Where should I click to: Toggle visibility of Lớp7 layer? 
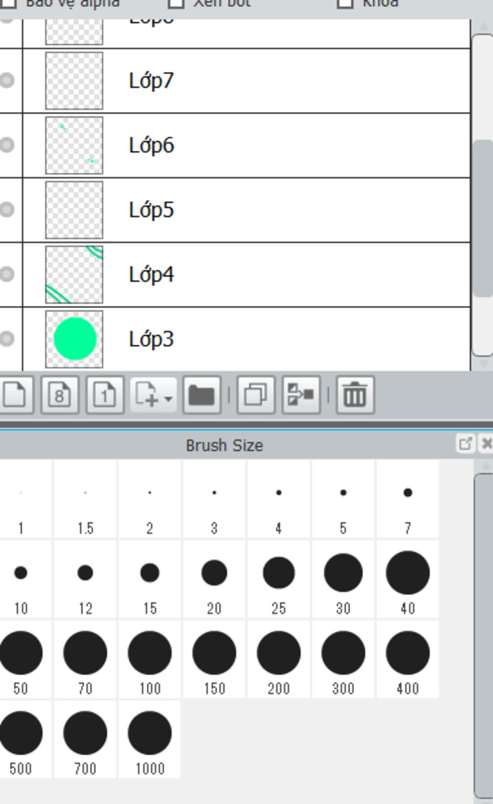(x=7, y=80)
